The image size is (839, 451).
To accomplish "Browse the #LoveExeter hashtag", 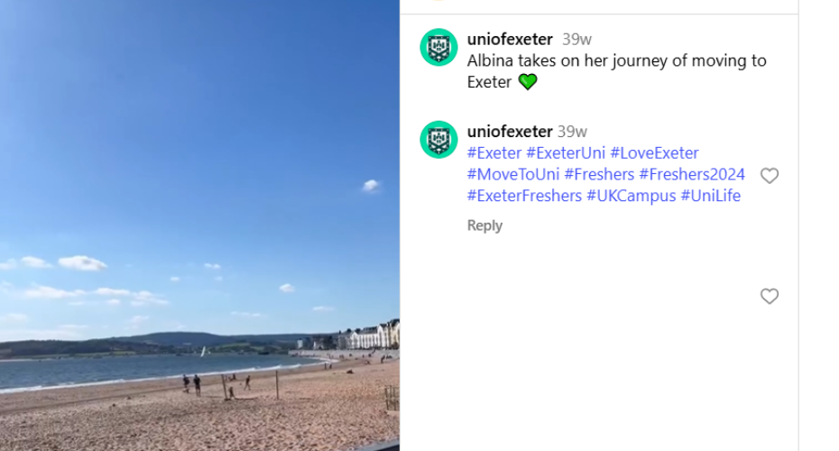I will 654,153.
